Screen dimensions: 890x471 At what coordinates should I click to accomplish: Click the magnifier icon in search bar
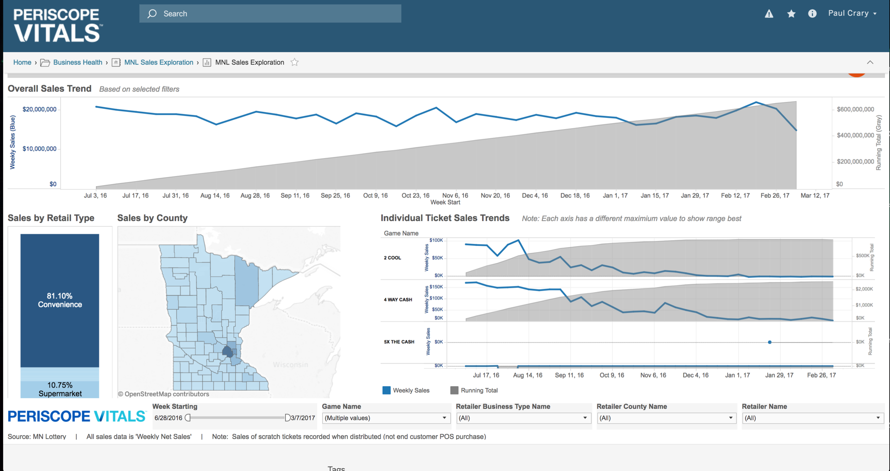pyautogui.click(x=152, y=14)
